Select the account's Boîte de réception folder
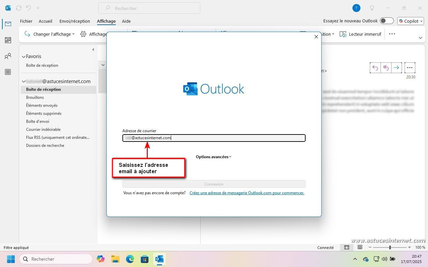Screen dimensions: 428x267 click(x=59, y=89)
